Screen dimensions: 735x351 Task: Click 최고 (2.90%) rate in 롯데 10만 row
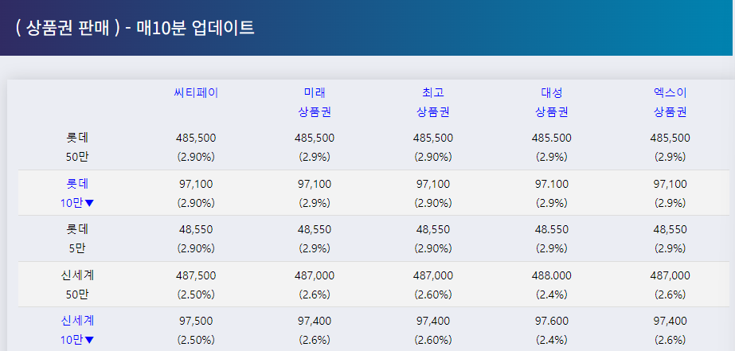tap(433, 203)
